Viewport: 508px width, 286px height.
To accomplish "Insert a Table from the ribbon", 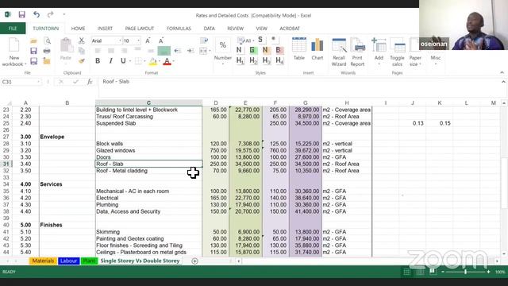I will (299, 48).
